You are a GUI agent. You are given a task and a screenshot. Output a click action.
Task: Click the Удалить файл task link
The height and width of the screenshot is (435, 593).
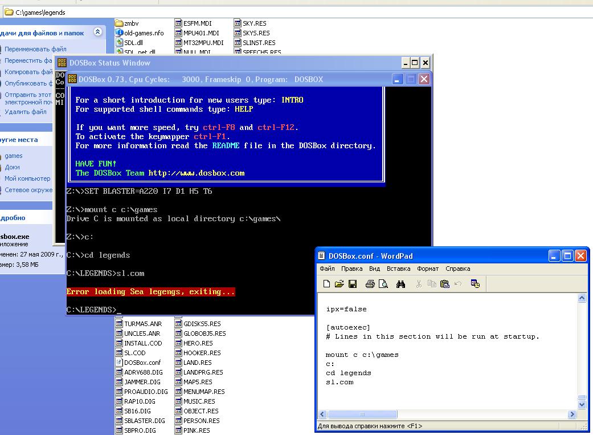[x=26, y=112]
